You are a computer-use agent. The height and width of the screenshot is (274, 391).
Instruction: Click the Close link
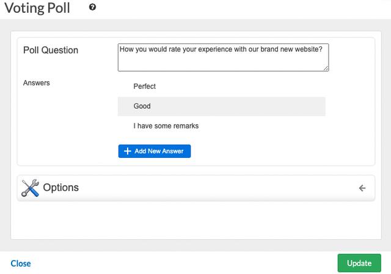pyautogui.click(x=21, y=264)
